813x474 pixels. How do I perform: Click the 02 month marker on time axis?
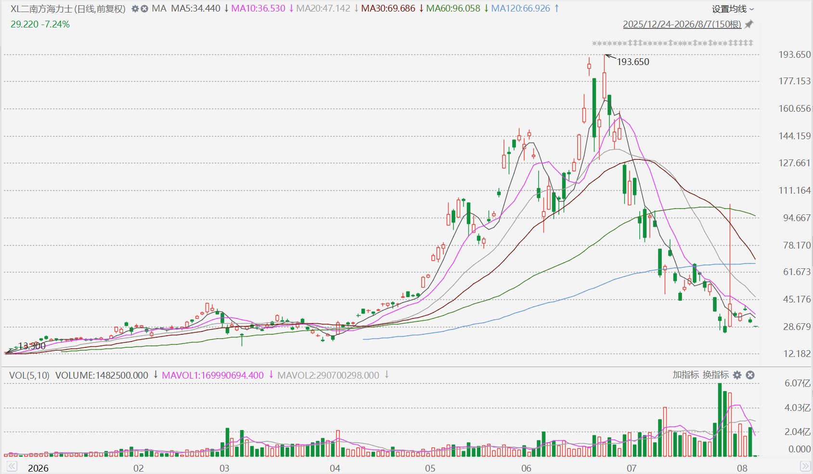[138, 468]
